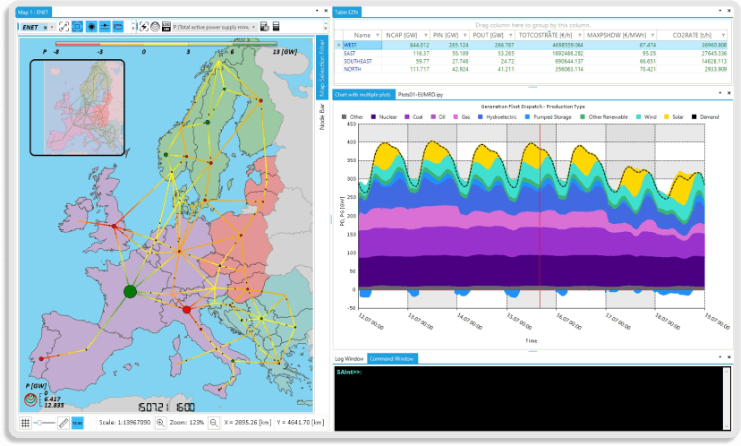The width and height of the screenshot is (741, 446).
Task: Open the Name column filter
Action: [377, 35]
